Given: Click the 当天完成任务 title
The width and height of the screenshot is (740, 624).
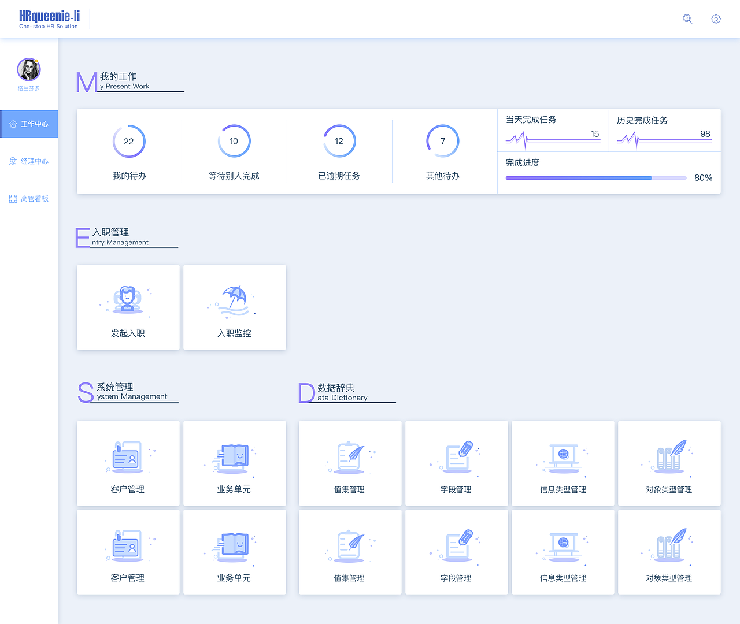Looking at the screenshot, I should point(531,120).
